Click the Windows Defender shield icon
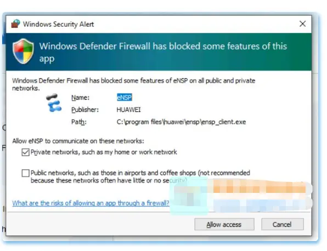Viewport: 327px width, 251px height. tap(23, 51)
